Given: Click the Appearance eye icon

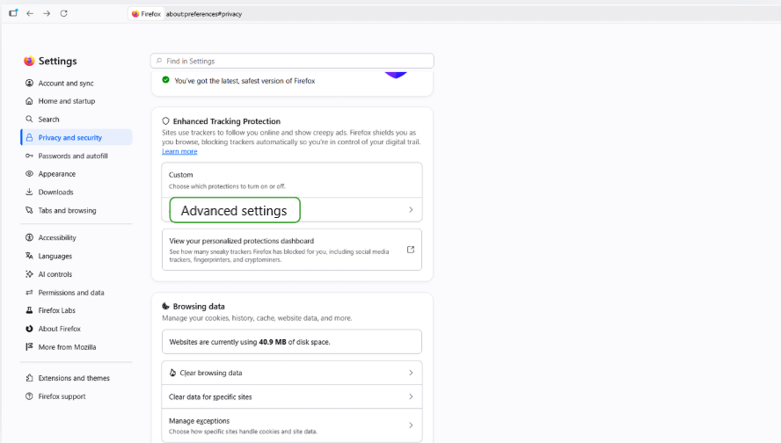Looking at the screenshot, I should pos(29,174).
